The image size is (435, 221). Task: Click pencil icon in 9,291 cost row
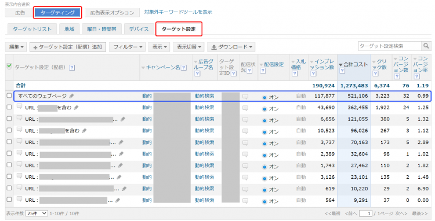[118, 200]
